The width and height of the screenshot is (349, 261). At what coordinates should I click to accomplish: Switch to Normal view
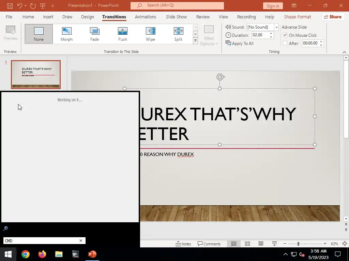(234, 244)
